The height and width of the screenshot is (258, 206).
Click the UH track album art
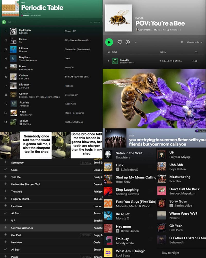pyautogui.click(x=162, y=154)
